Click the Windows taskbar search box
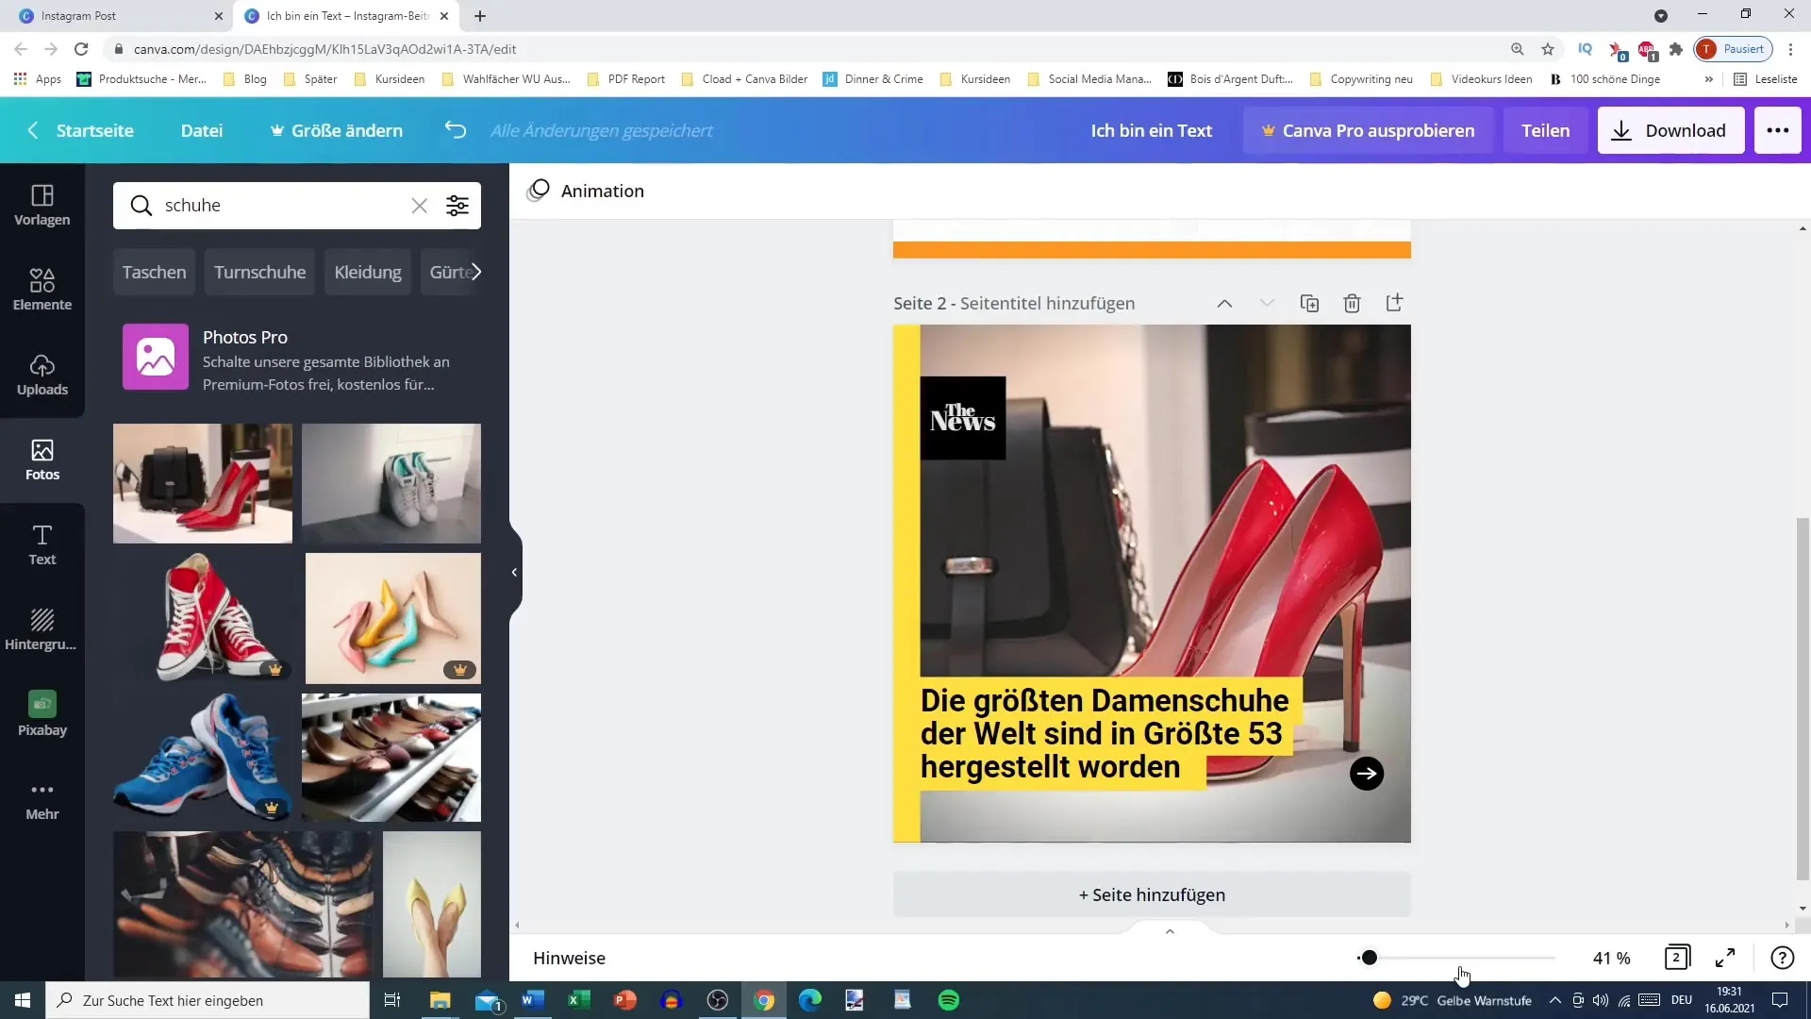This screenshot has height=1019, width=1811. 208,1000
